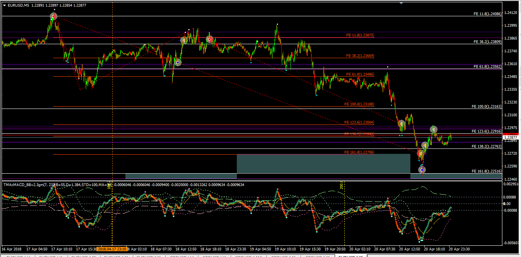Click the EURUSD,M5 chart title text
This screenshot has width=521, height=257.
coord(18,5)
